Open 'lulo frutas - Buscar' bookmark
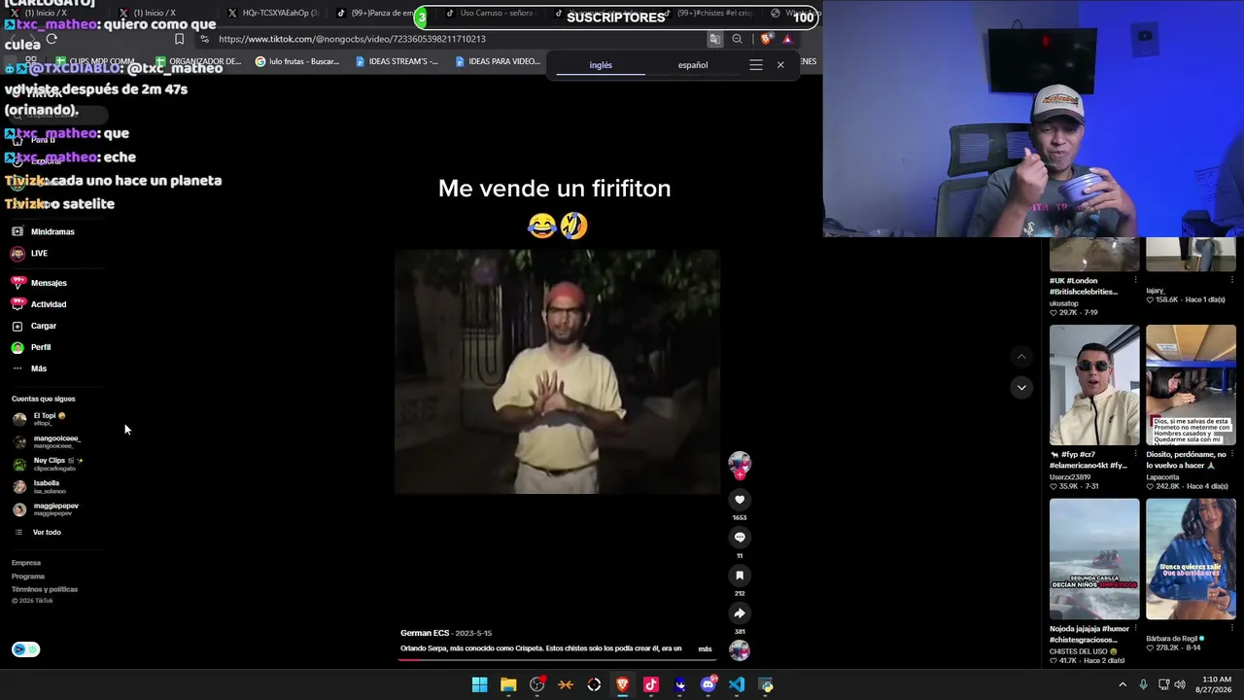Screen dimensions: 1244x700 coord(297,61)
